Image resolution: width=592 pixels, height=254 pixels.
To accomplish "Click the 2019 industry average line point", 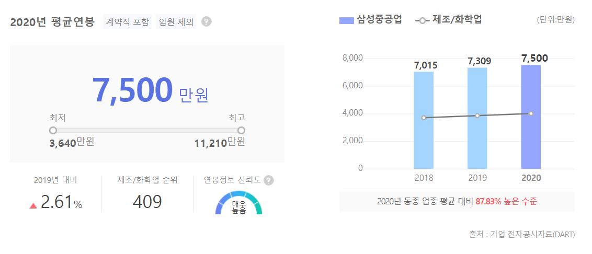I will (477, 116).
